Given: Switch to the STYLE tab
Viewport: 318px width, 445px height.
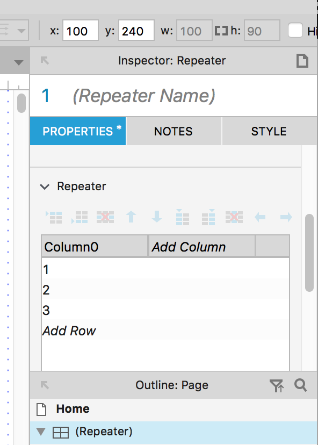Looking at the screenshot, I should coord(269,131).
